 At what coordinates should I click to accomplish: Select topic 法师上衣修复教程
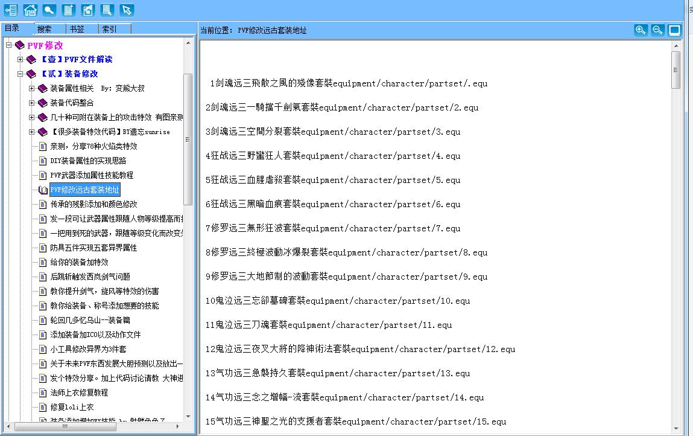pyautogui.click(x=79, y=393)
